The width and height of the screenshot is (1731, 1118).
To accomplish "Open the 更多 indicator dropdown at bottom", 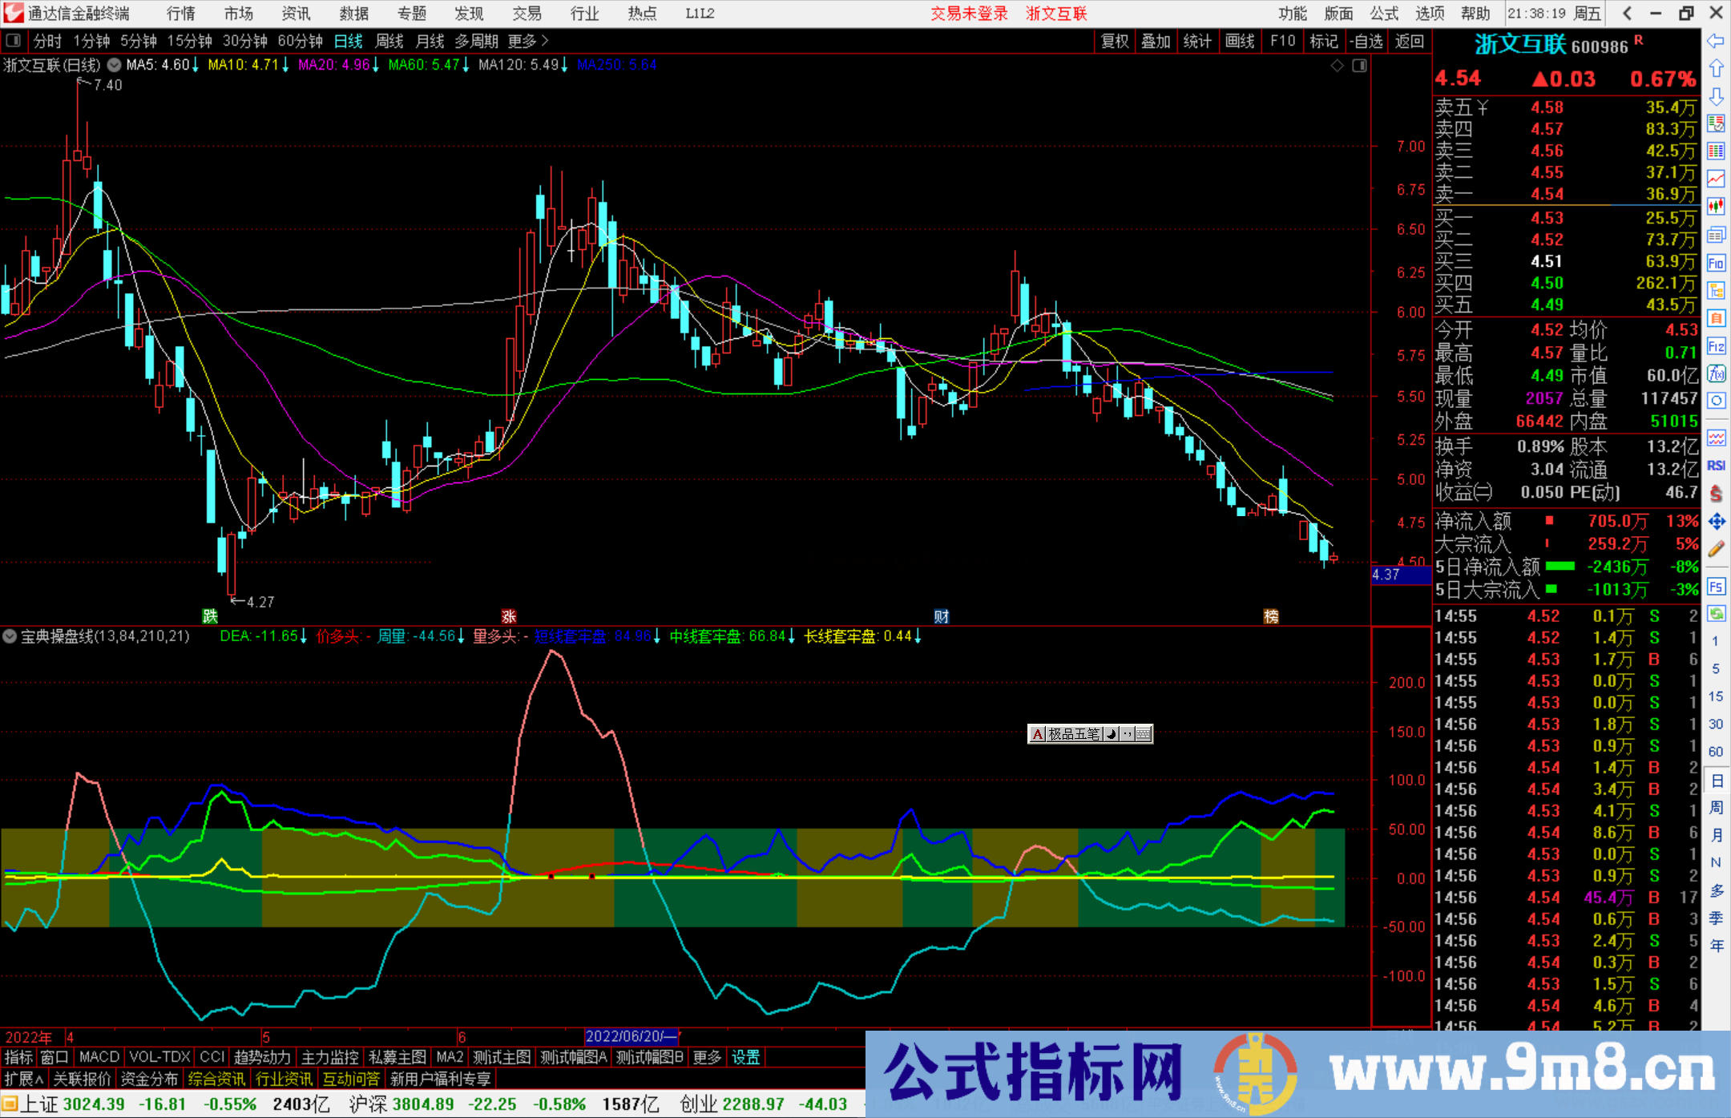I will click(705, 1057).
